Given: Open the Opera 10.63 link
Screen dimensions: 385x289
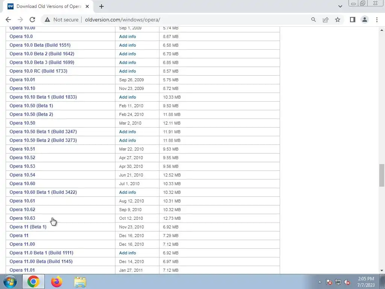Looking at the screenshot, I should pos(22,218).
